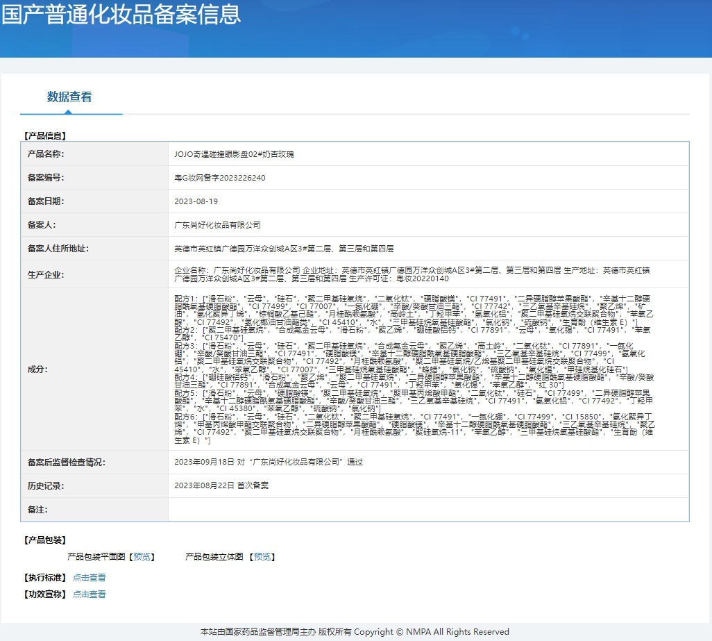The image size is (712, 641).
Task: Select the 产品信息 section heading
Action: coord(45,135)
